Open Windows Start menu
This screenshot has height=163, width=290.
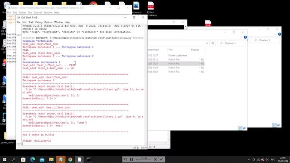click(x=4, y=159)
